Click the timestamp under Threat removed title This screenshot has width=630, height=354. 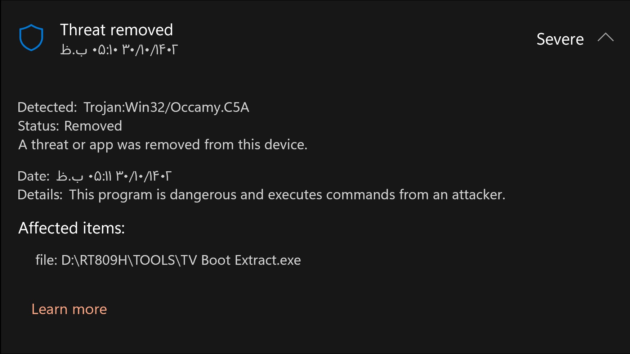tap(119, 50)
